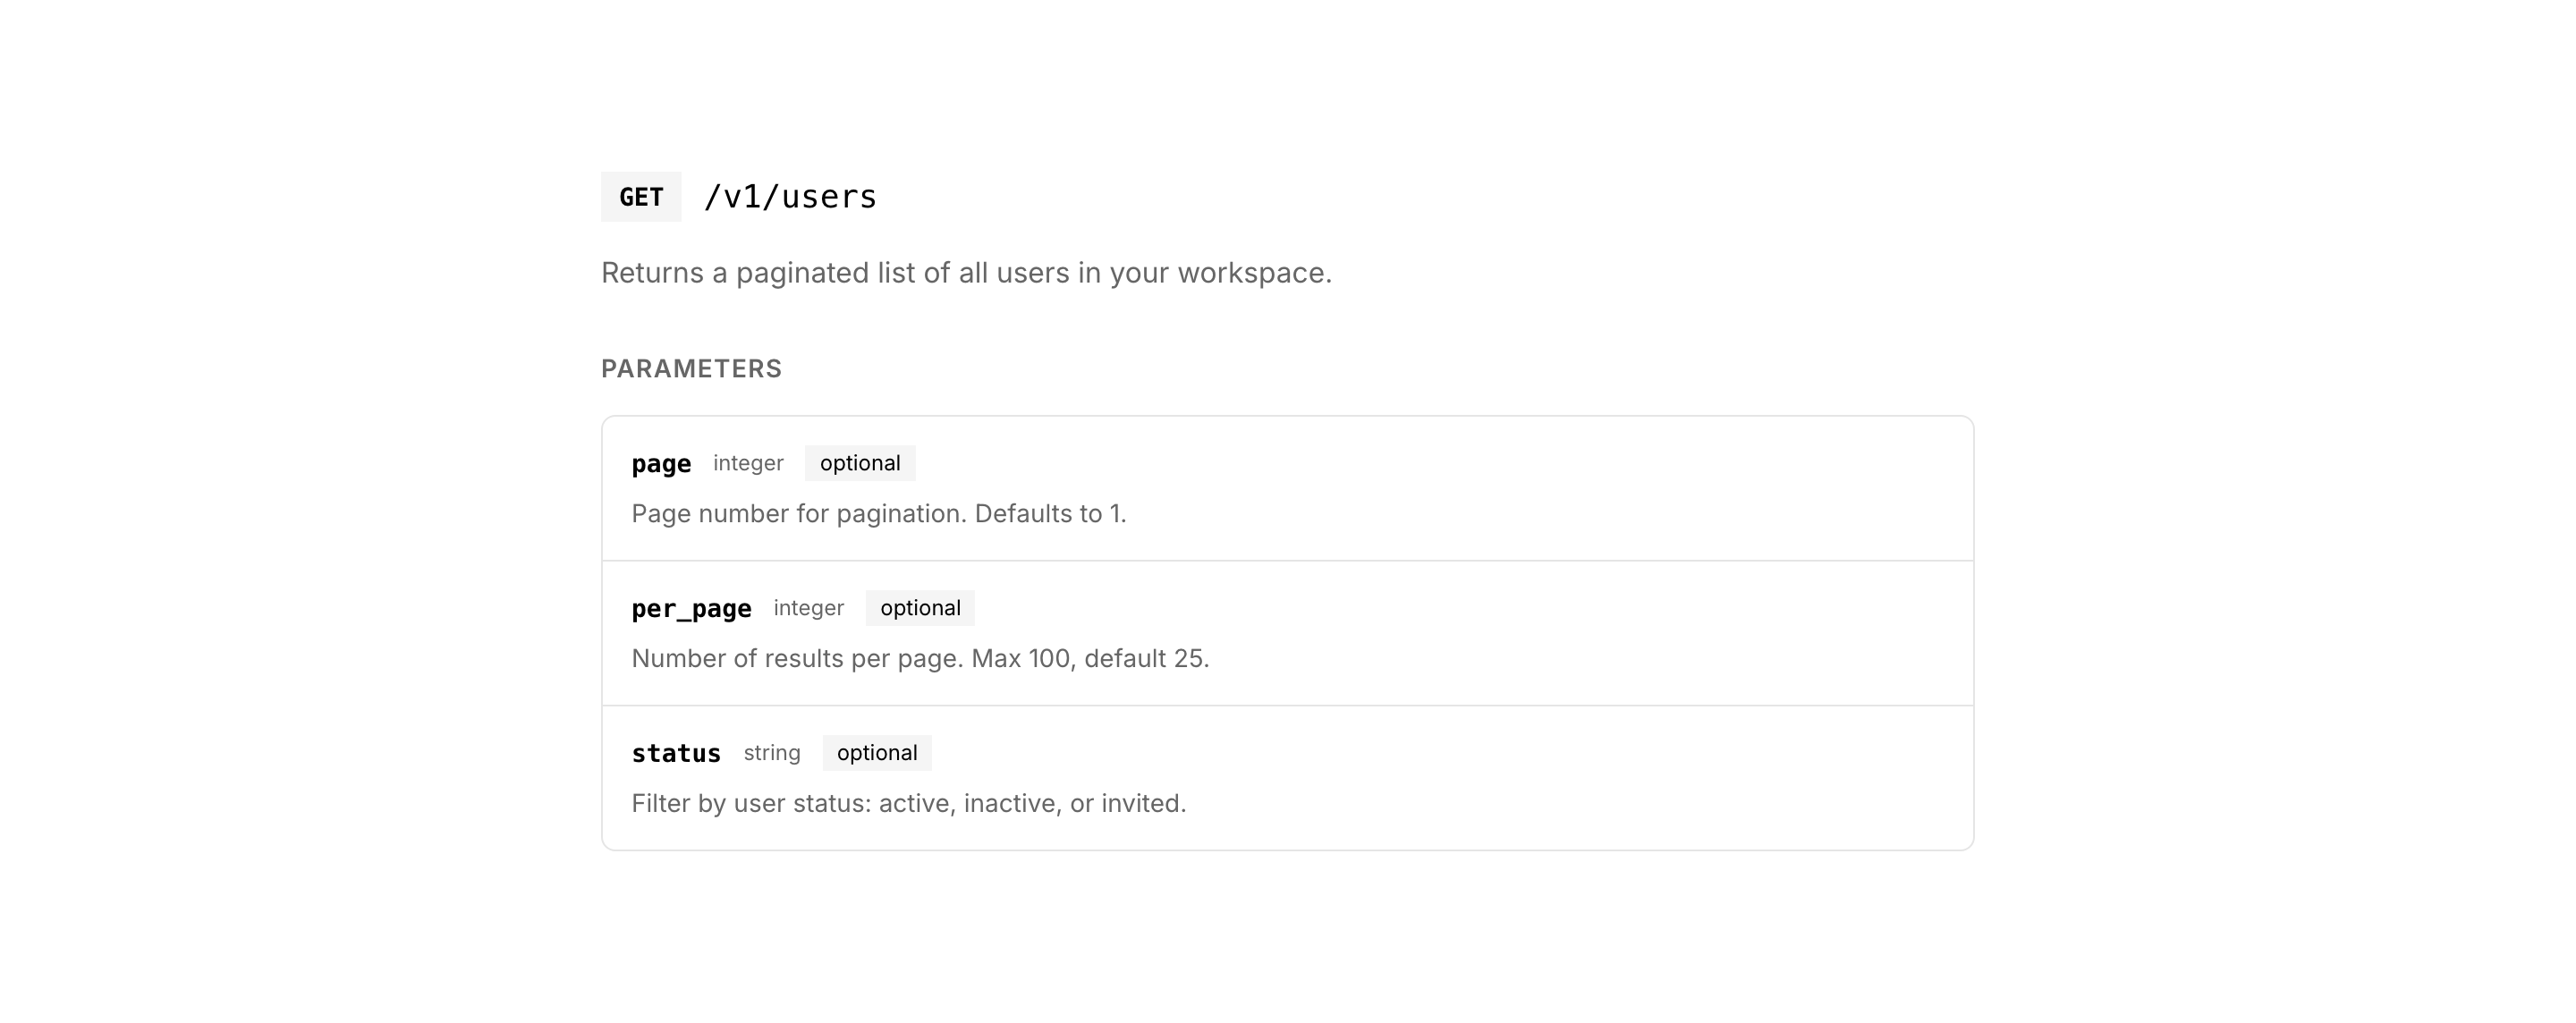This screenshot has height=1023, width=2576.
Task: Click the PARAMETERS section heading
Action: click(x=691, y=369)
